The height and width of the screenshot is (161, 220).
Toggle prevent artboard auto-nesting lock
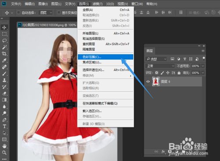click(x=173, y=73)
